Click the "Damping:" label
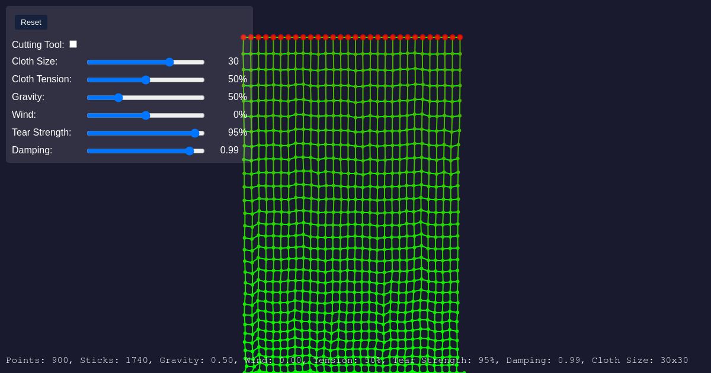This screenshot has width=711, height=373. coord(32,150)
